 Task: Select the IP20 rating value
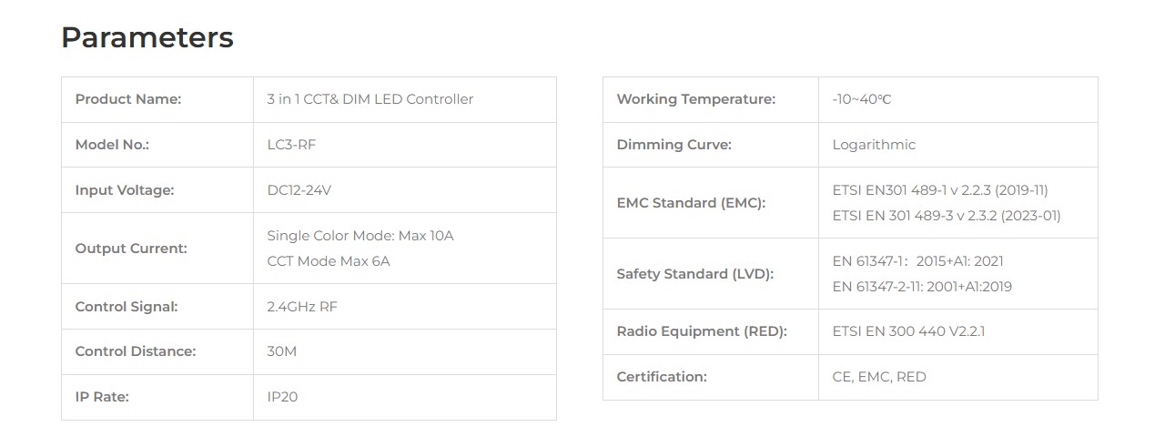(x=282, y=397)
